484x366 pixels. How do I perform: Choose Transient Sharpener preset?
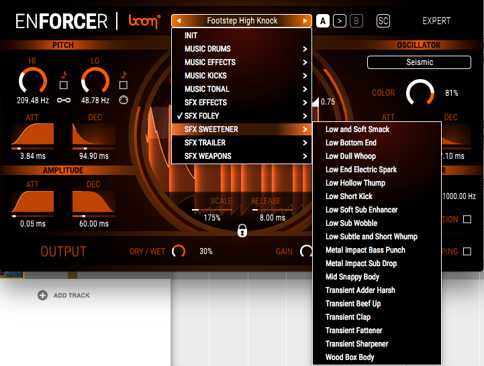point(377,344)
